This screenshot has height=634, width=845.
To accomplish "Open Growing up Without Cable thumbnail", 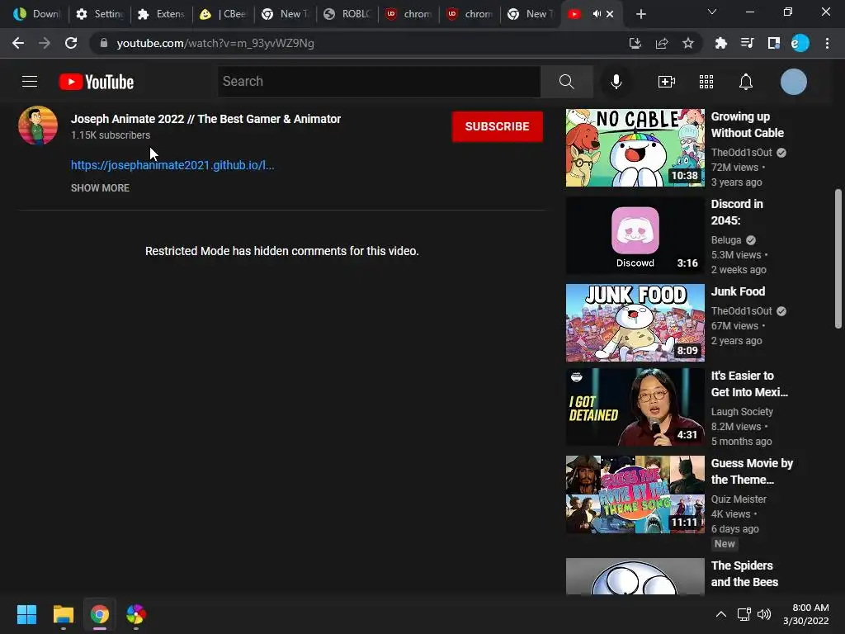I will 635,148.
